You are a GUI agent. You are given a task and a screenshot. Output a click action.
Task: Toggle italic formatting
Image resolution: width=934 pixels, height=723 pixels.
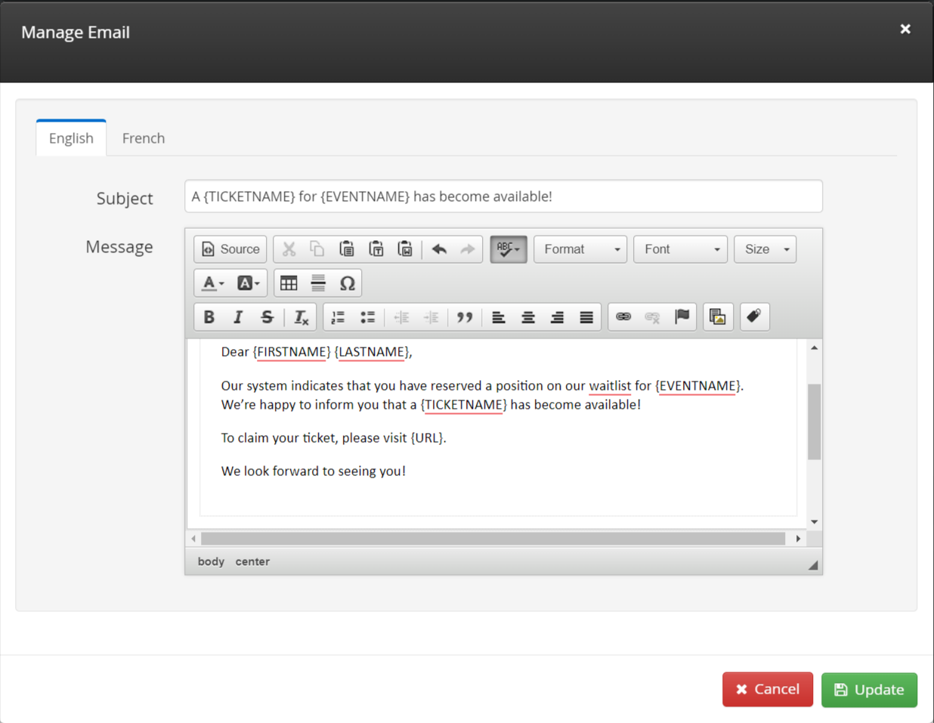point(238,317)
